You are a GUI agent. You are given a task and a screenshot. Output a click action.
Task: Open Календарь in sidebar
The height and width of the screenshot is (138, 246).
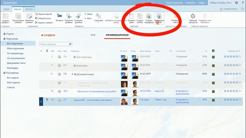tap(13, 68)
